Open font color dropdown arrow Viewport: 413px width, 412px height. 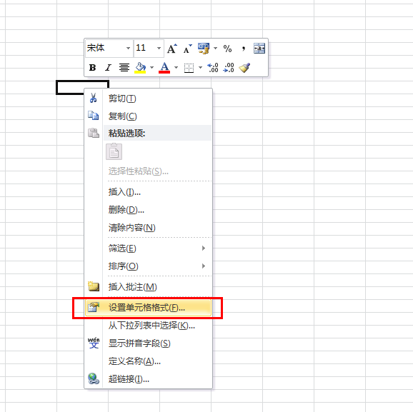[x=176, y=68]
